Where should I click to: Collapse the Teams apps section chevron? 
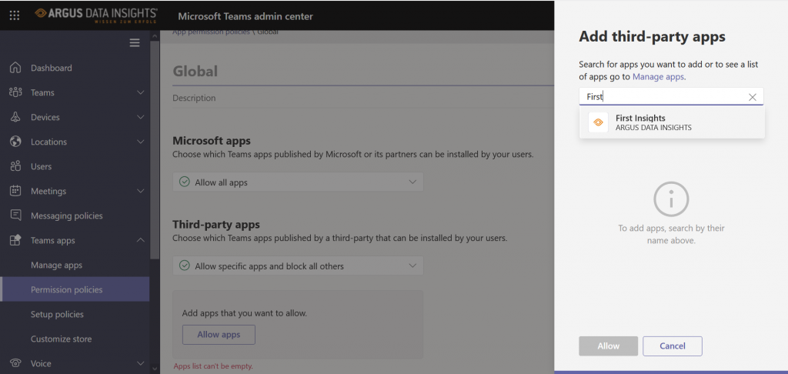[x=141, y=240]
